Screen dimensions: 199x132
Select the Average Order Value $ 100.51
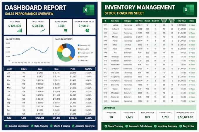coord(84,26)
